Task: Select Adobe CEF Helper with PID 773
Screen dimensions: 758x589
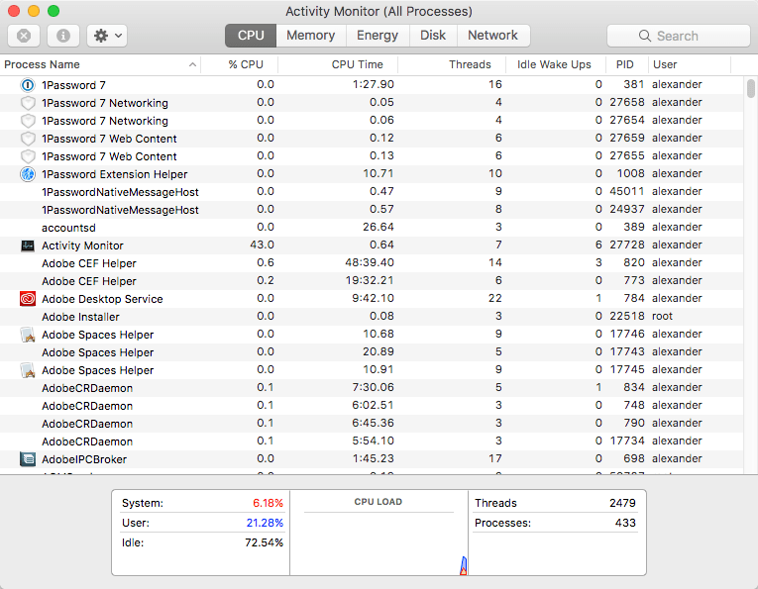Action: pos(372,281)
